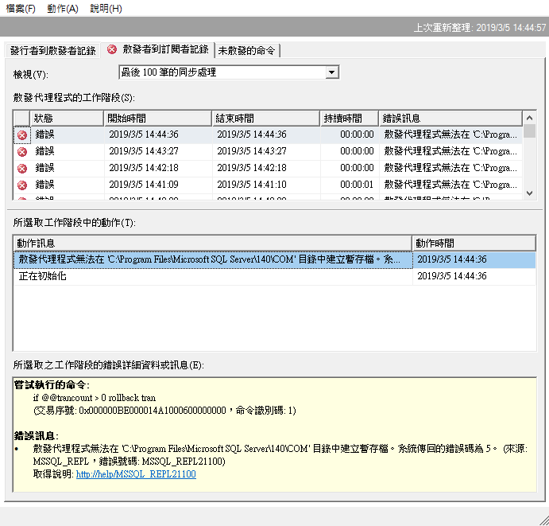This screenshot has height=526, width=549.
Task: Open the 說明(H) menu
Action: [106, 9]
